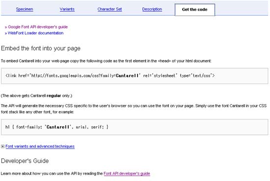This screenshot has height=181, width=270.
Task: Go to the Description tab
Action: tap(152, 9)
